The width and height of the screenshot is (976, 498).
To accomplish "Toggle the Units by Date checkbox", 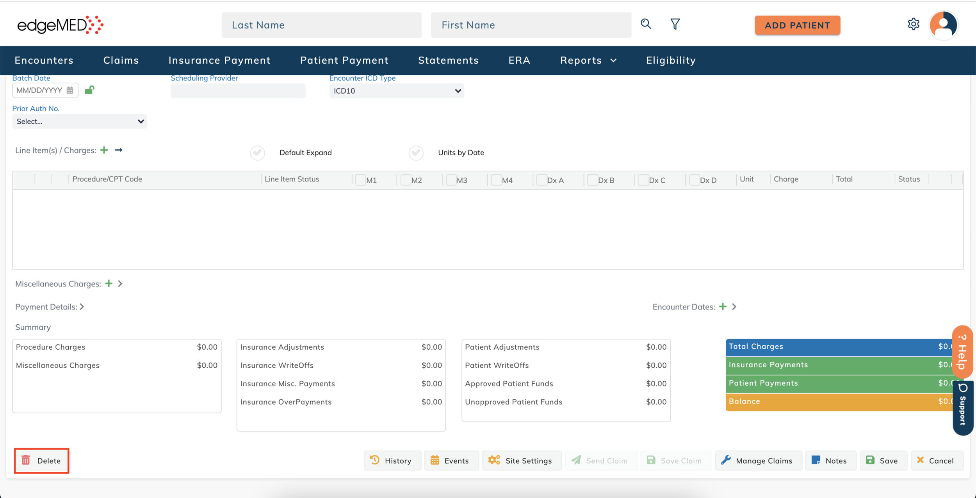I will click(416, 153).
